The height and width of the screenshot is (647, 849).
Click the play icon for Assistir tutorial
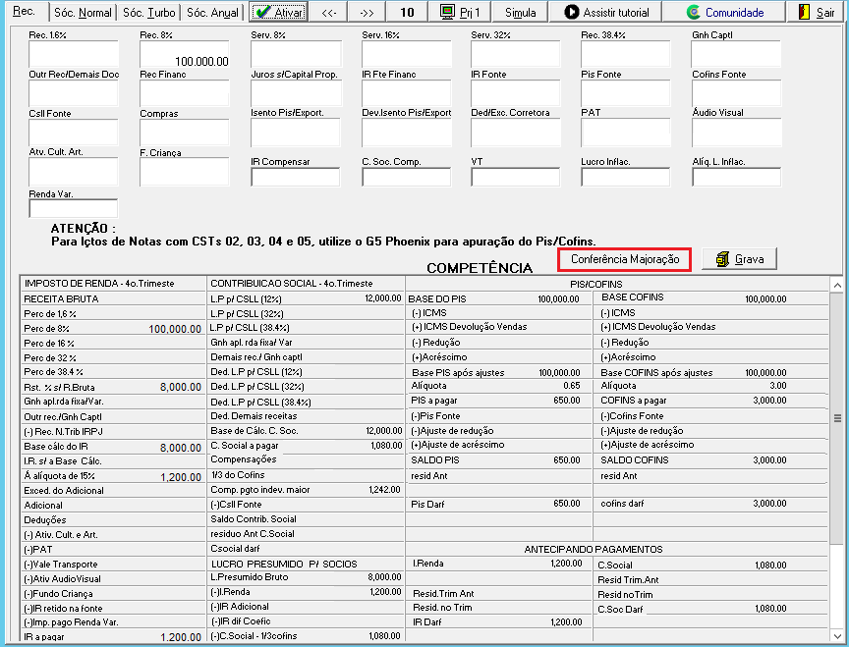click(x=571, y=12)
